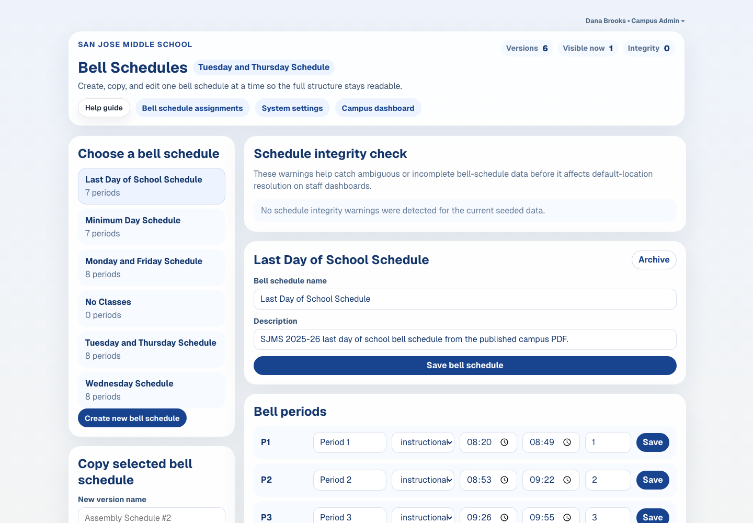Click the Period 3 name field
The height and width of the screenshot is (523, 753).
pyautogui.click(x=350, y=515)
